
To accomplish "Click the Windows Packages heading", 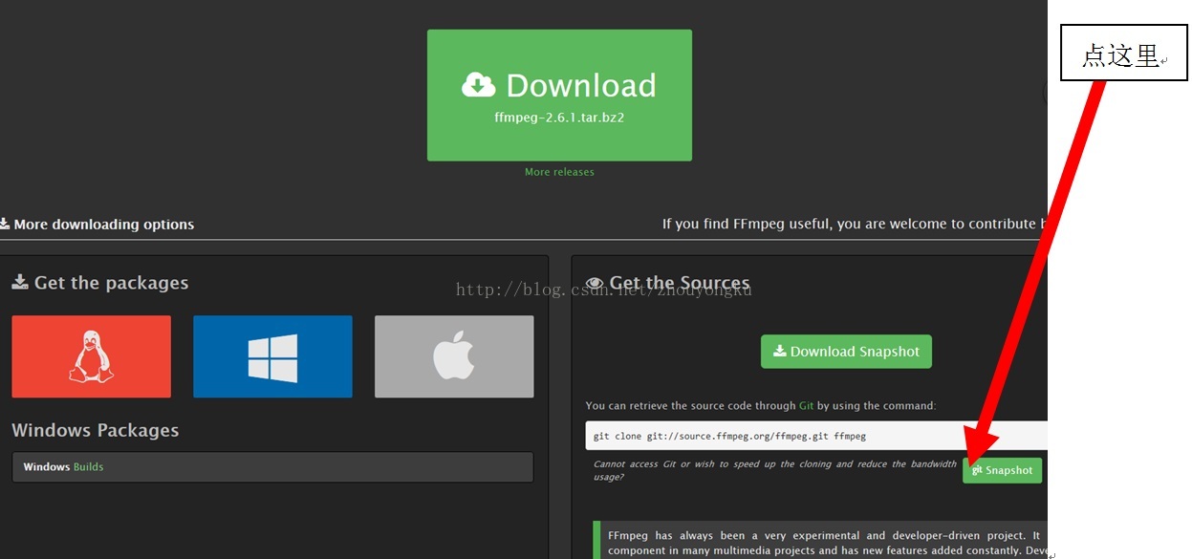I will [96, 430].
